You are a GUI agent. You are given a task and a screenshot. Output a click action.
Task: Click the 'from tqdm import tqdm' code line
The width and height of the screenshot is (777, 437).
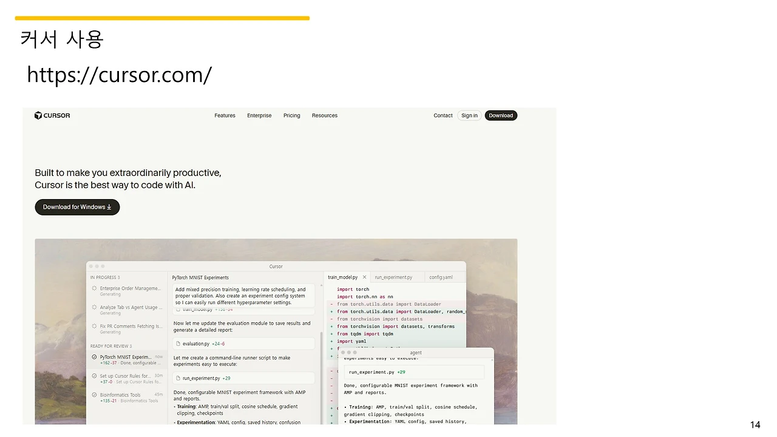coord(365,334)
